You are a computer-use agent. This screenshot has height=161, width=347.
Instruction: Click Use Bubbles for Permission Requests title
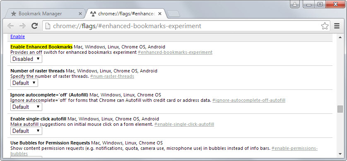[50, 143]
